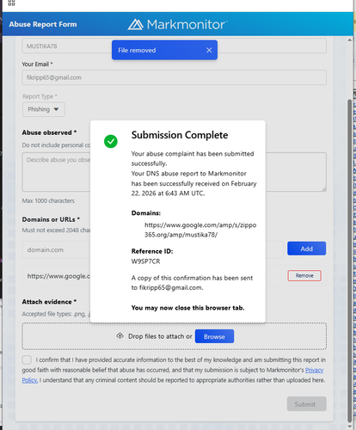The image size is (356, 430).
Task: Dismiss the File removed notification with X
Action: pyautogui.click(x=209, y=50)
